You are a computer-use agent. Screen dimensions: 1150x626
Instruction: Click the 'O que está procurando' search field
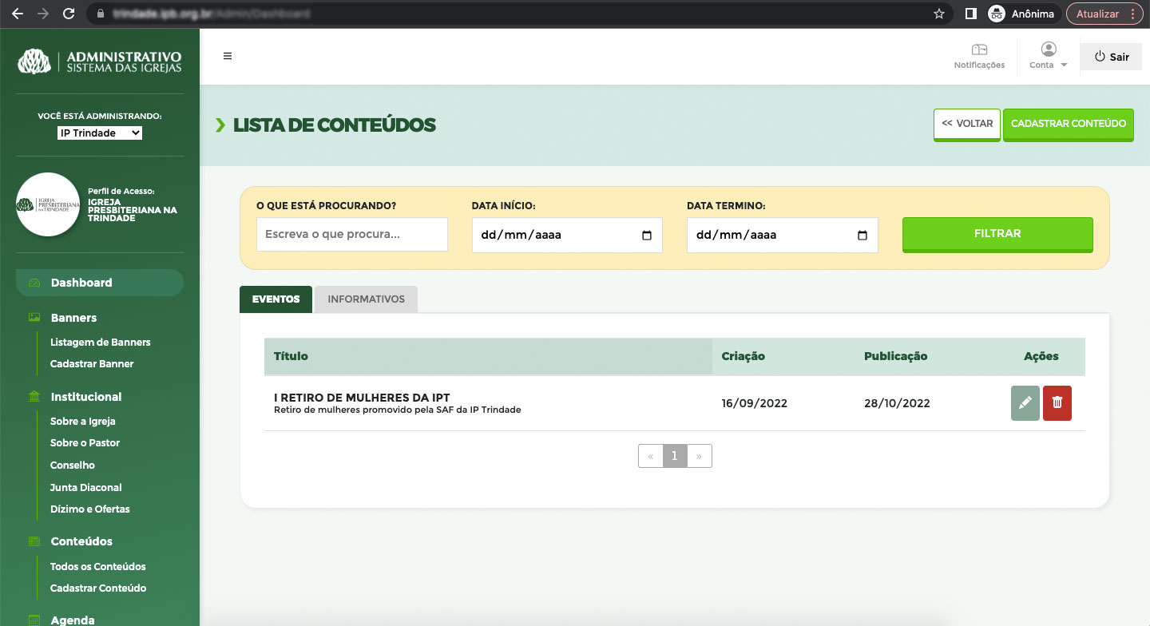351,235
